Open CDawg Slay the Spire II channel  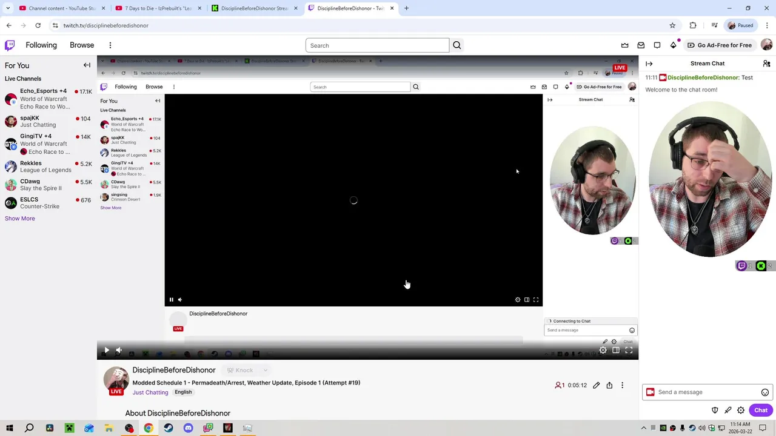coord(48,185)
